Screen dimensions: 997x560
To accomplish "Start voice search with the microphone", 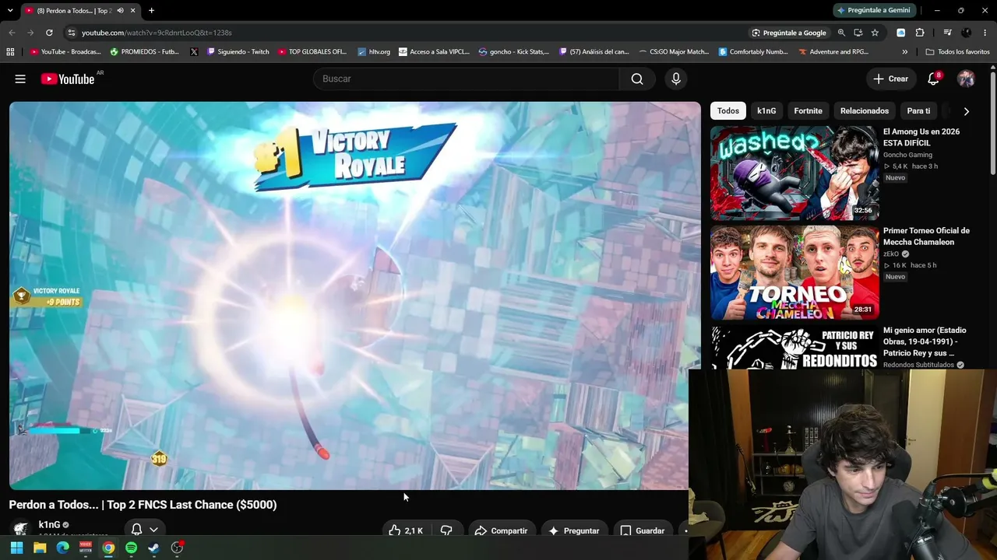I will pyautogui.click(x=676, y=79).
